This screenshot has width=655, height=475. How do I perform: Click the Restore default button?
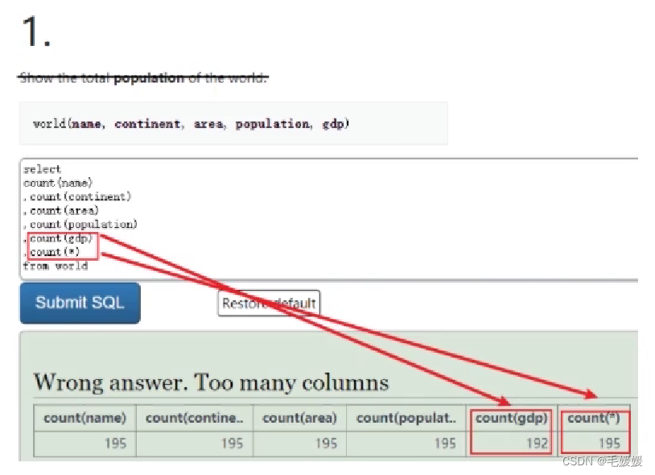pos(269,303)
